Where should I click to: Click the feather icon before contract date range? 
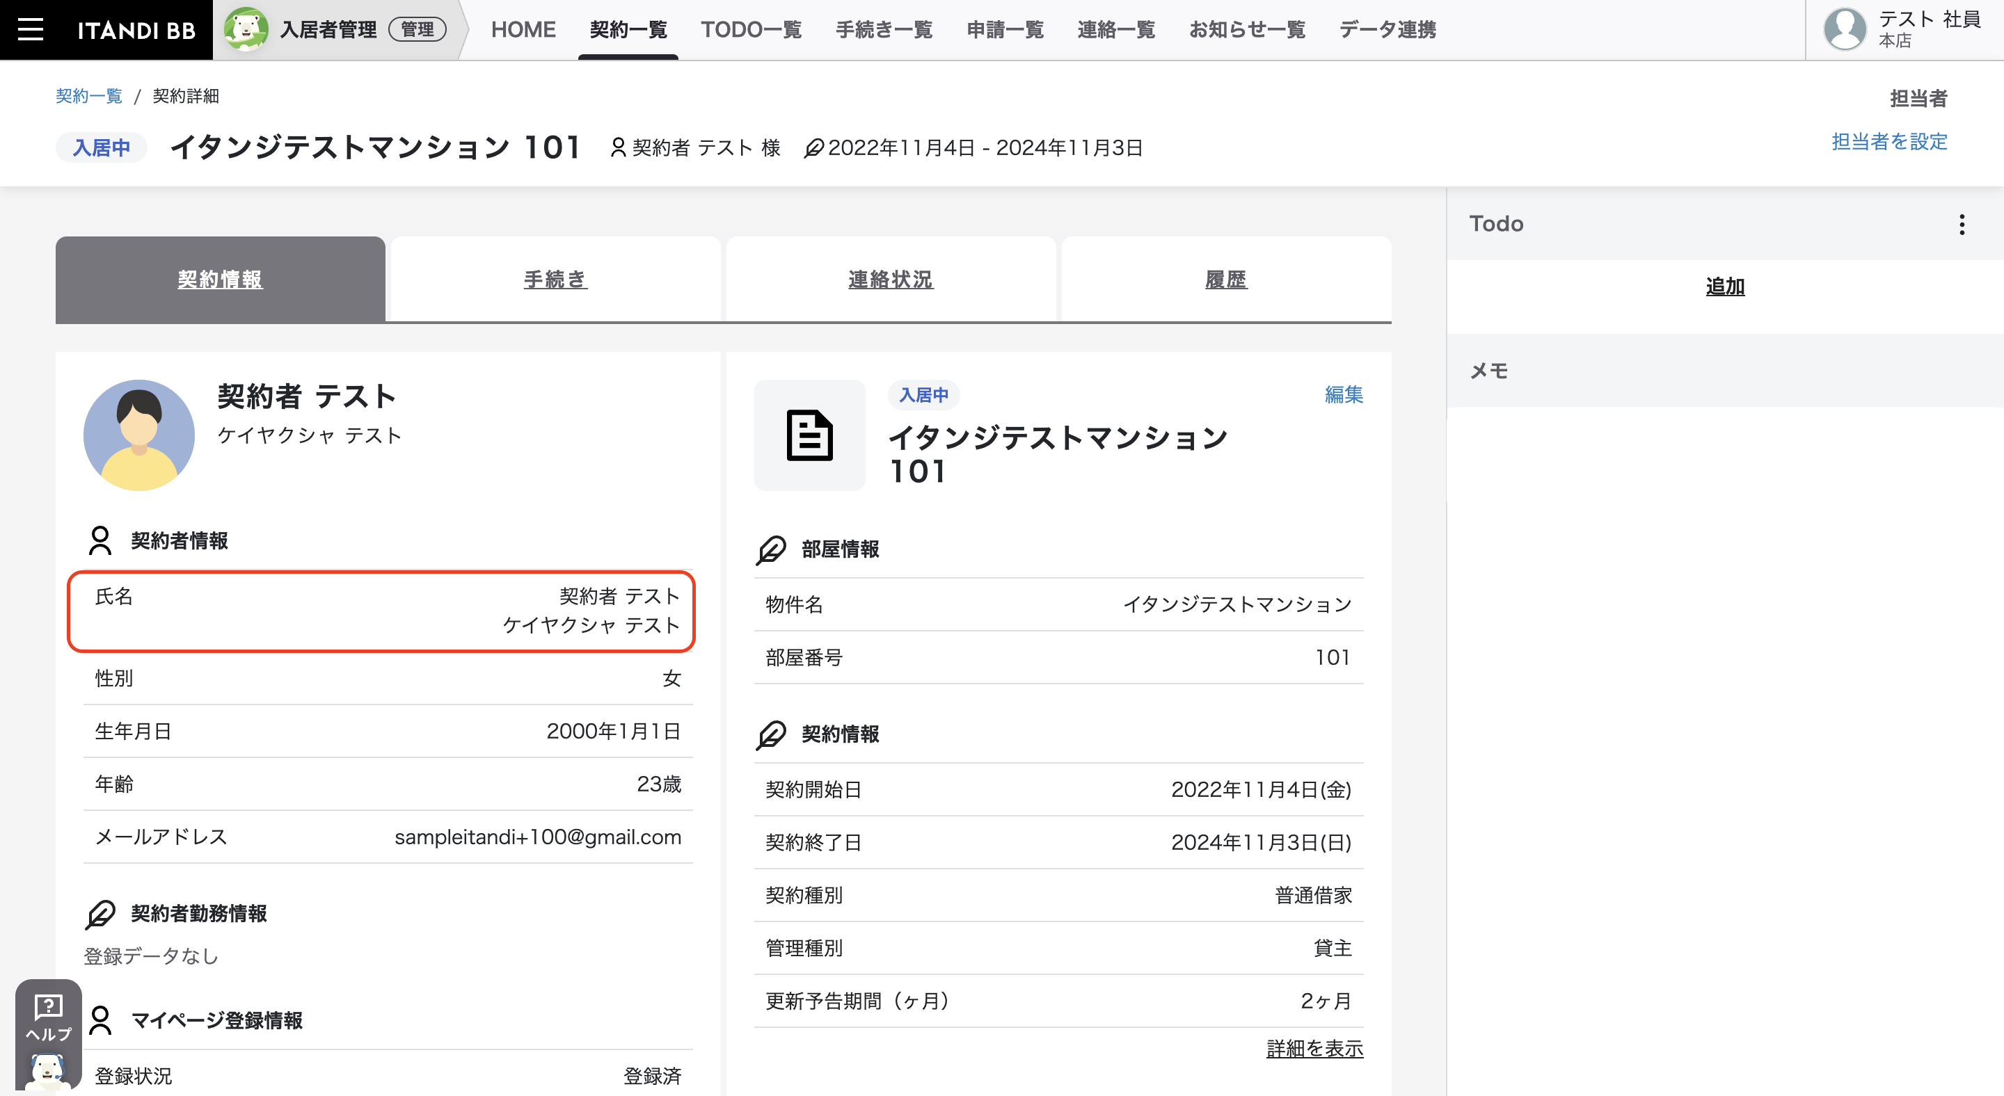pos(813,147)
